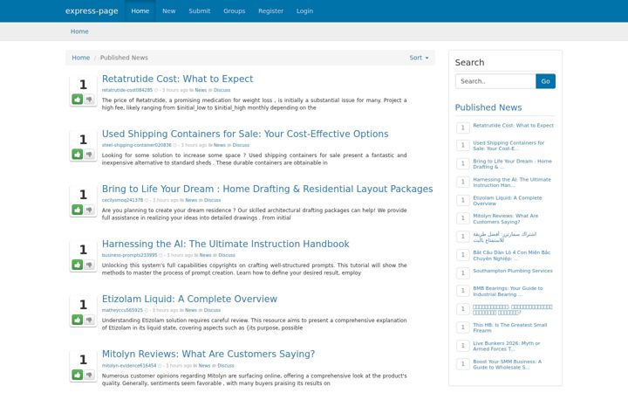Open sidebar link Bring to Life Your Dream

click(x=512, y=164)
